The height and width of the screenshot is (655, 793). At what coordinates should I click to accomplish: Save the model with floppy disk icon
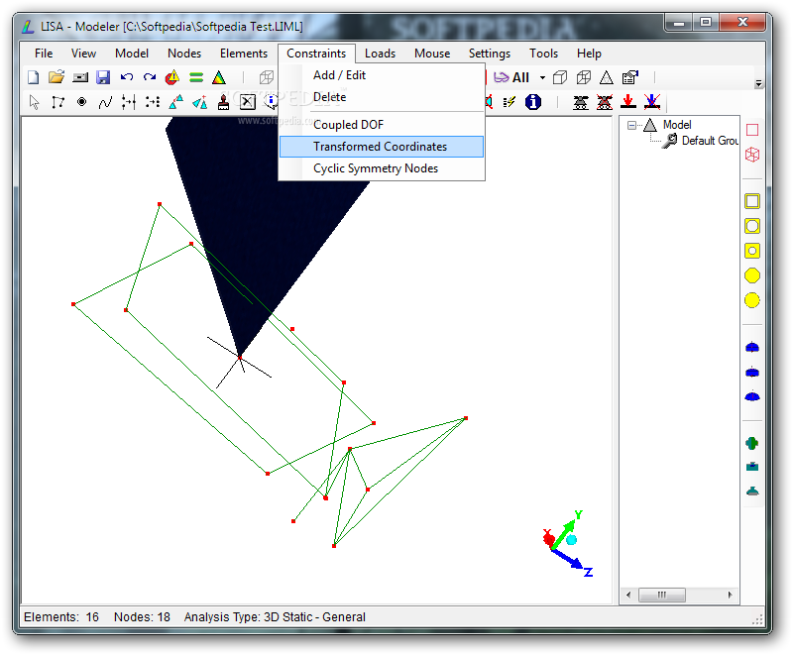click(103, 77)
